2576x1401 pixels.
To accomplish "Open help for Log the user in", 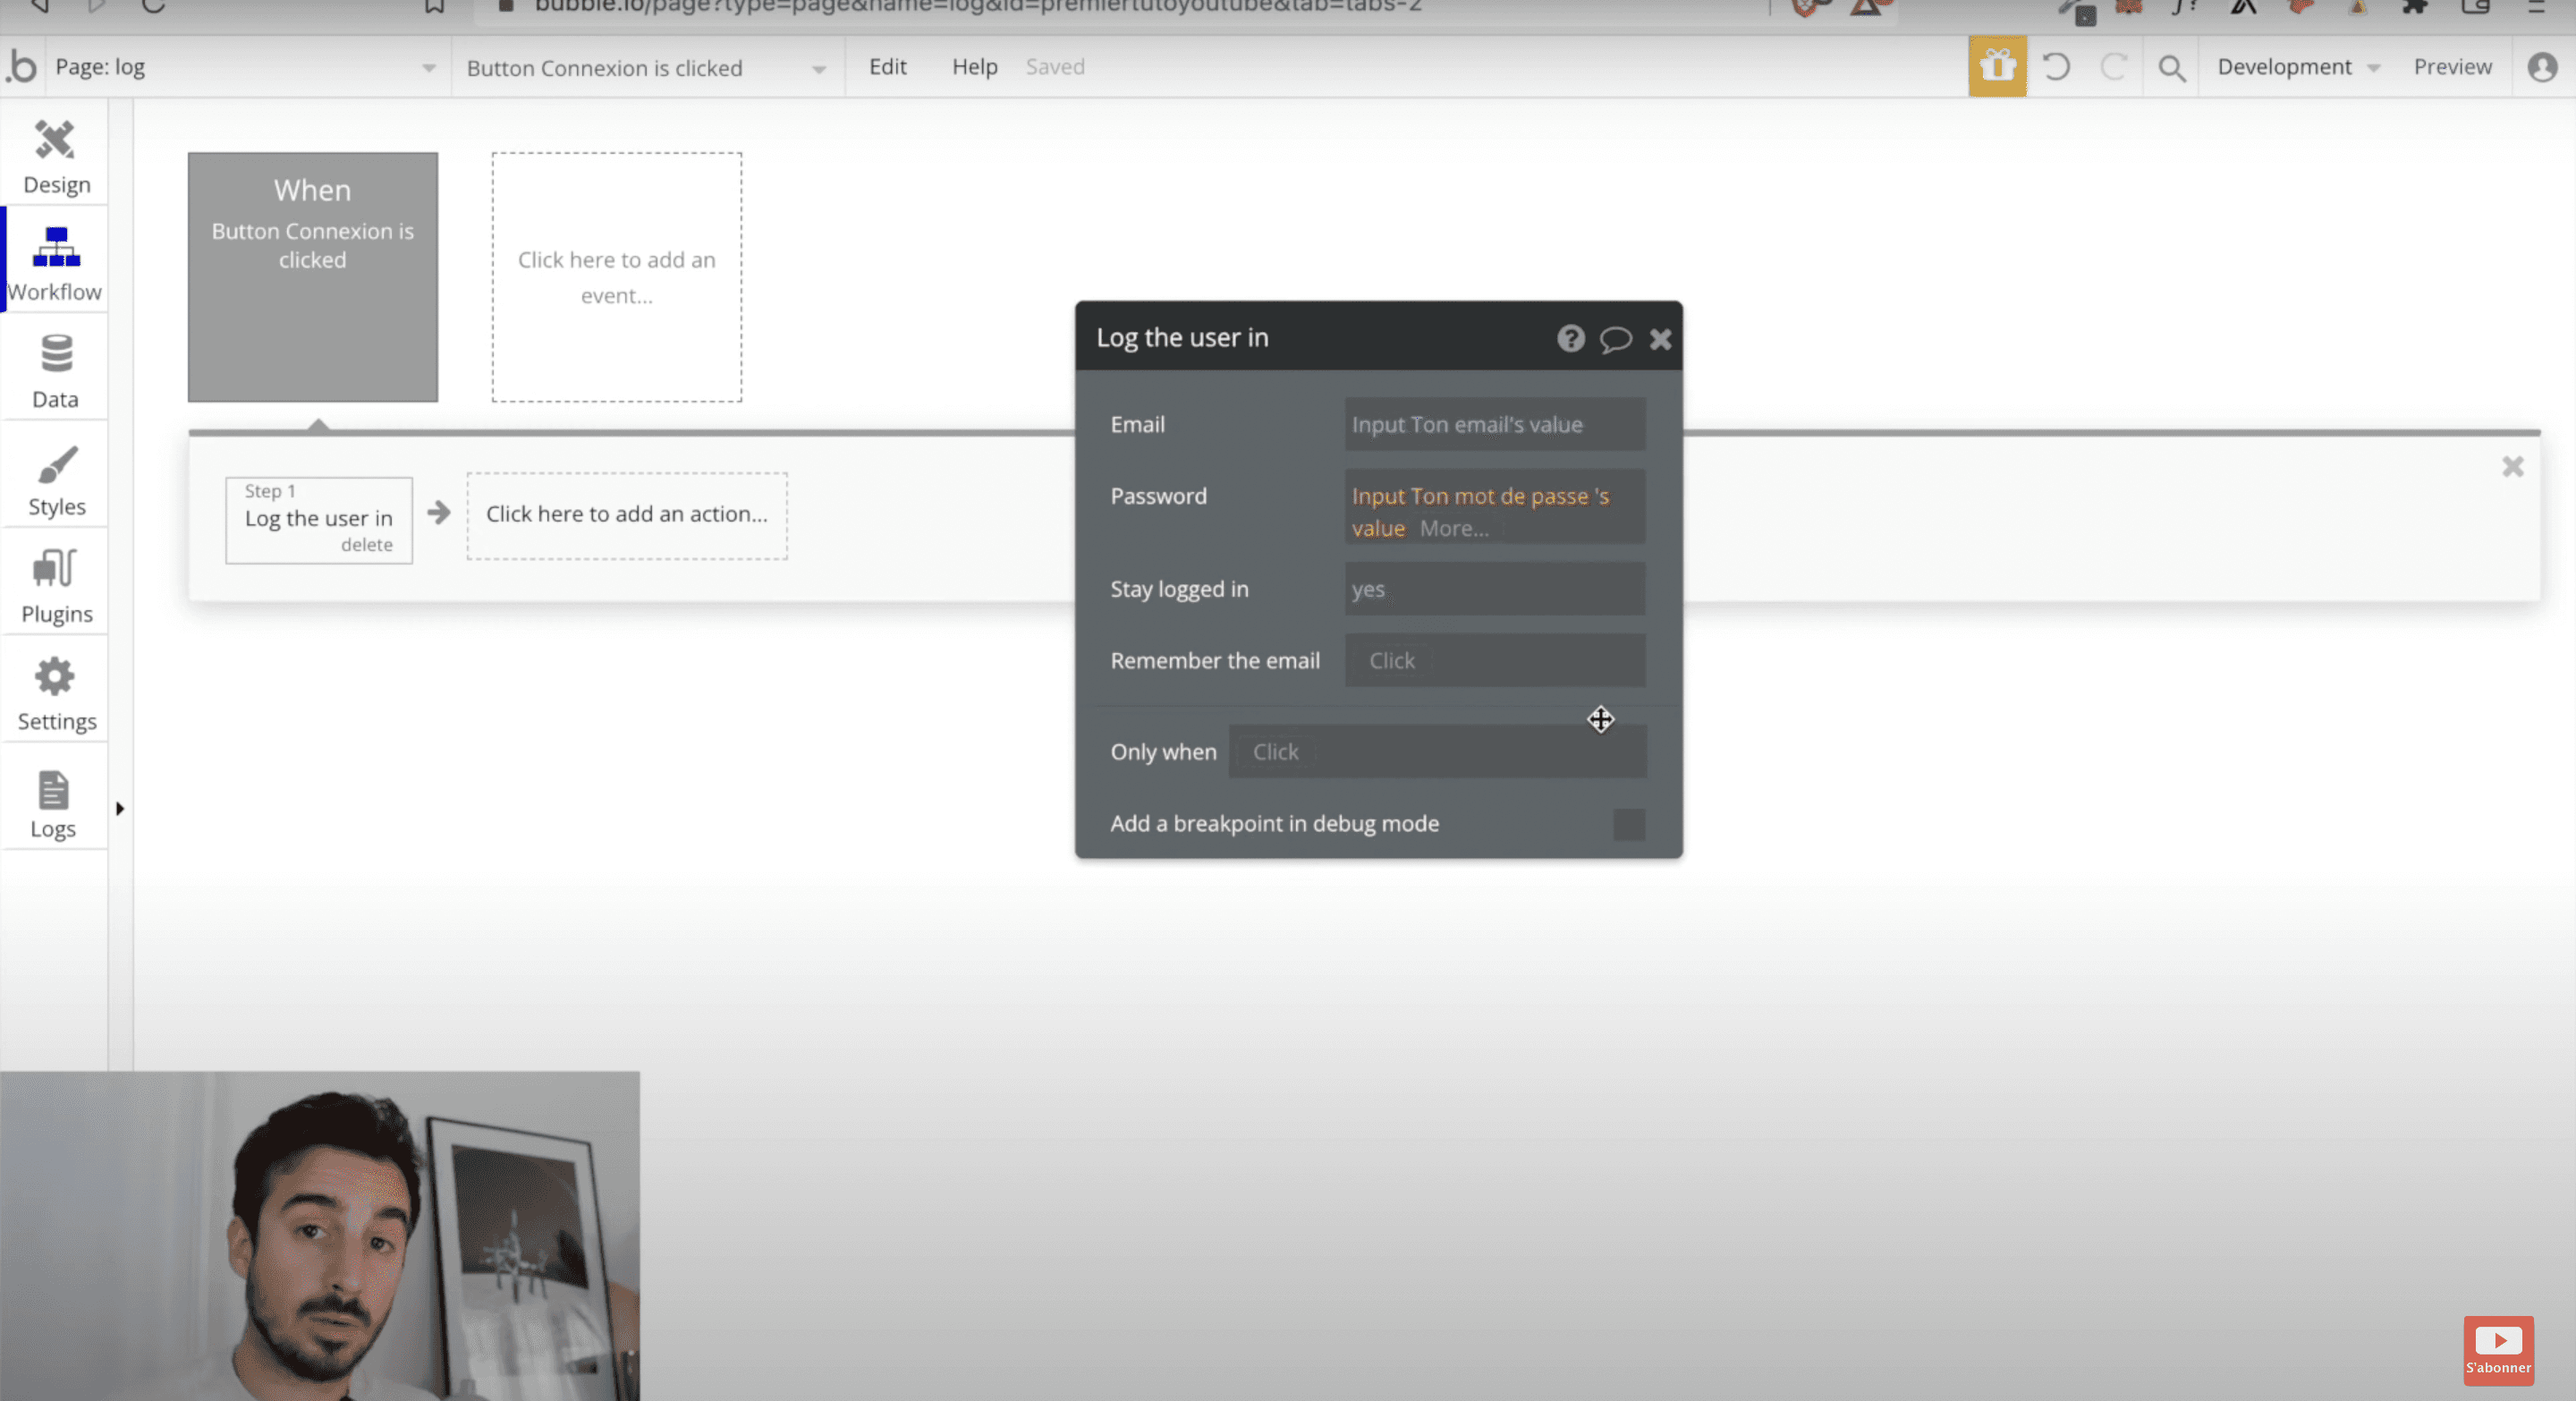I will click(1570, 339).
